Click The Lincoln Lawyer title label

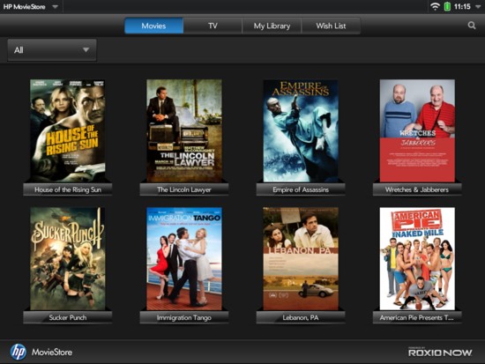[x=184, y=189]
